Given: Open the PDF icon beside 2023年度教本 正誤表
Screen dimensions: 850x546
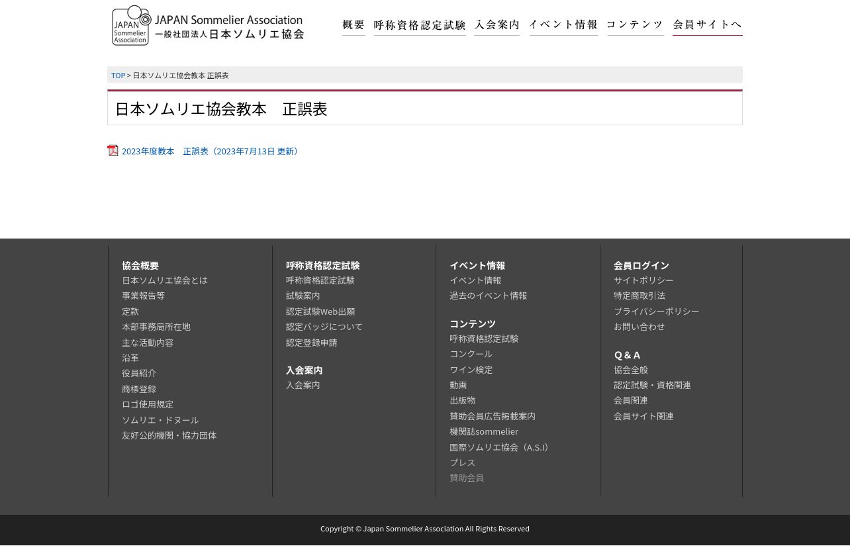Looking at the screenshot, I should (113, 150).
